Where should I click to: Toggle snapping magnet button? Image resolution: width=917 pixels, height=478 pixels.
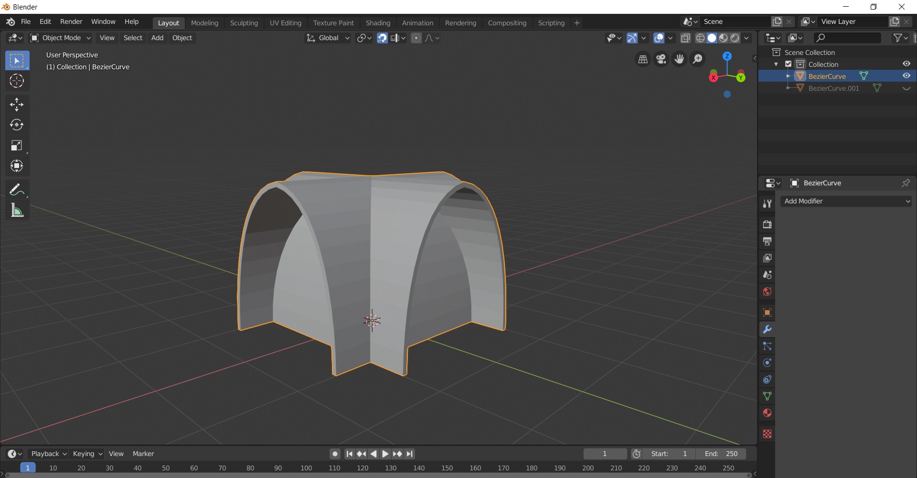(382, 38)
